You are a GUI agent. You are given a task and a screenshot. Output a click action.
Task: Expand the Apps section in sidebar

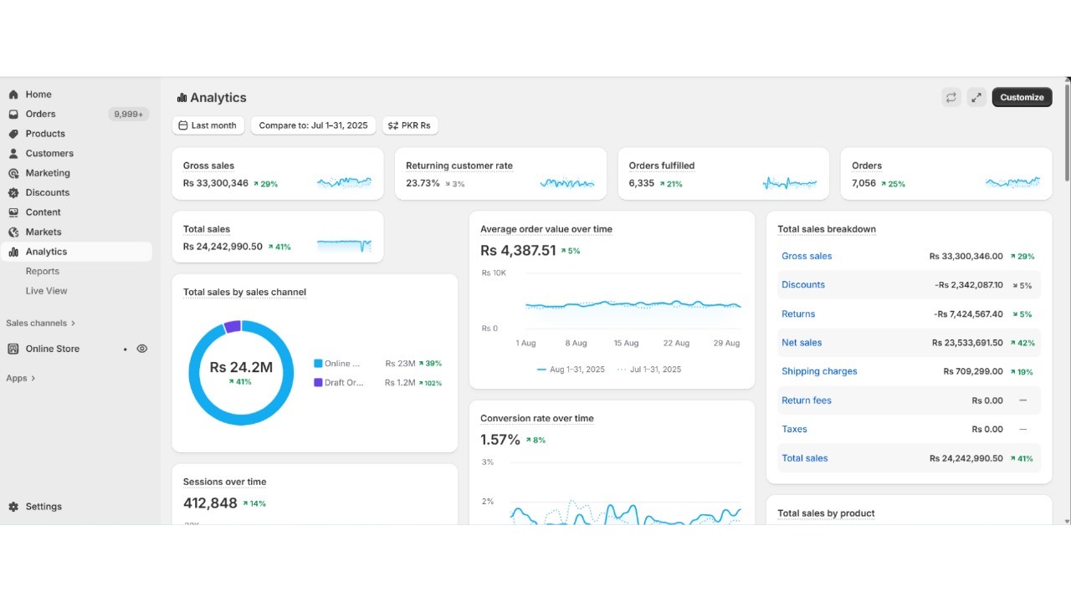(x=21, y=378)
